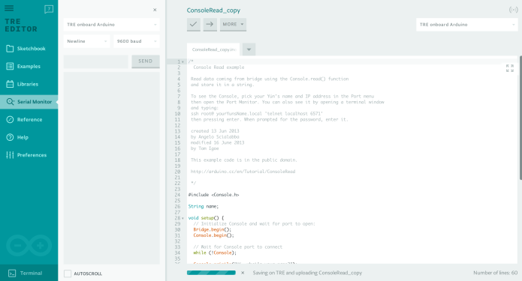Collapse the comment block at line 1
522x281 pixels.
pyautogui.click(x=183, y=61)
